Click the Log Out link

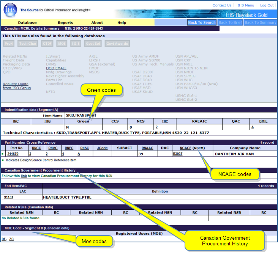pyautogui.click(x=267, y=5)
